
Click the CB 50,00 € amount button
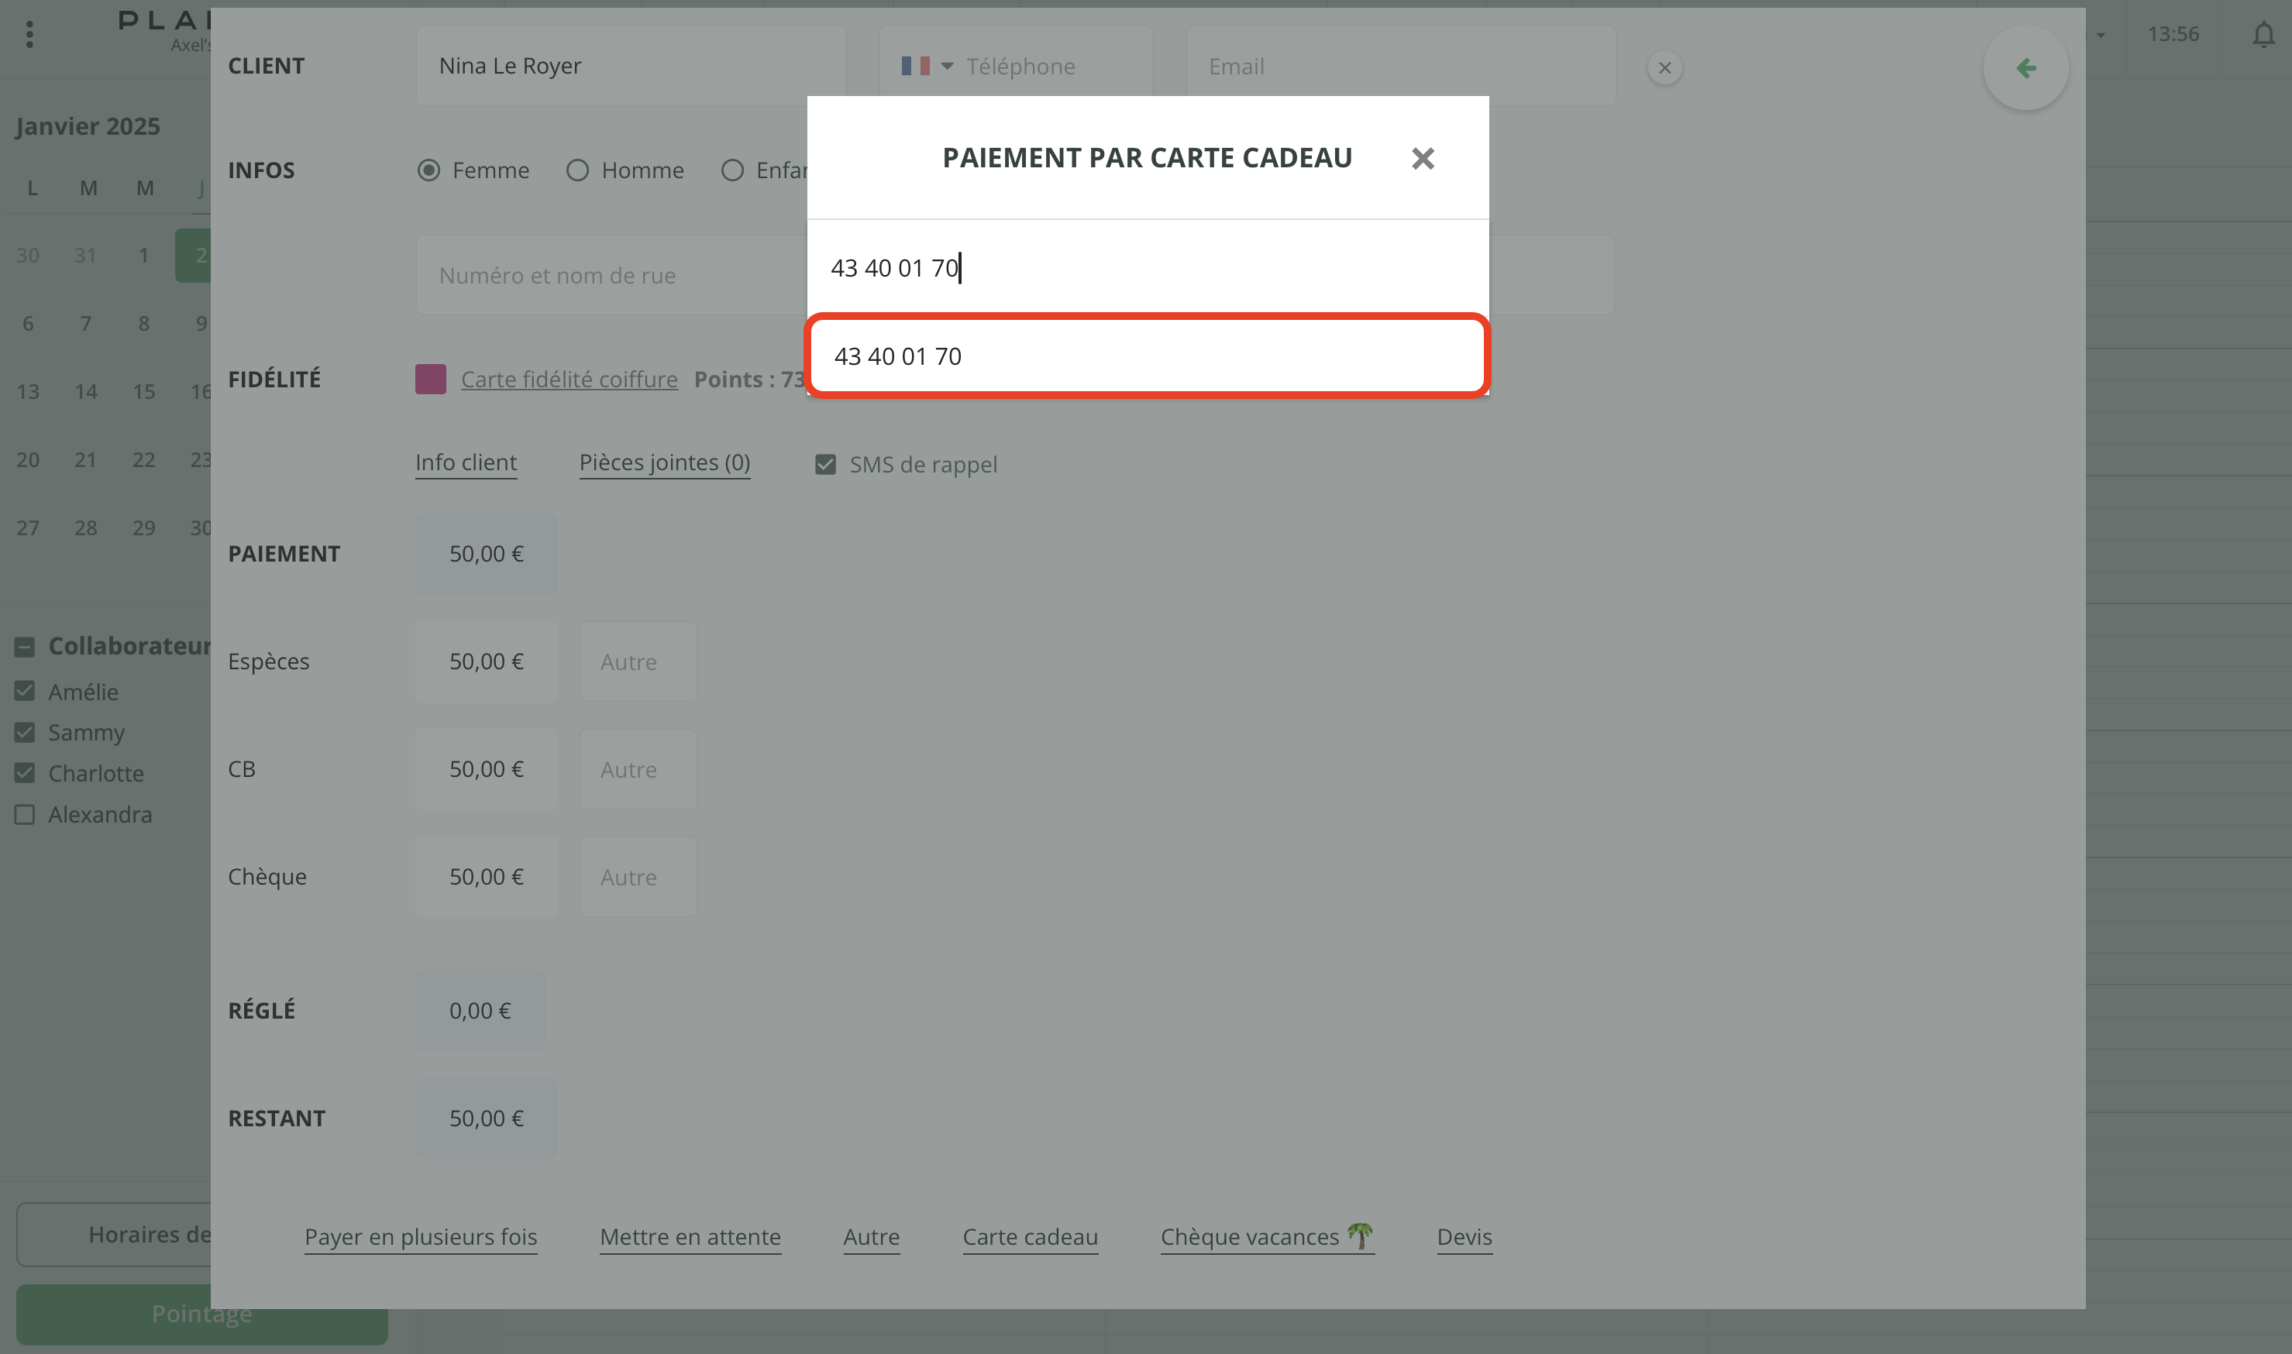(485, 769)
